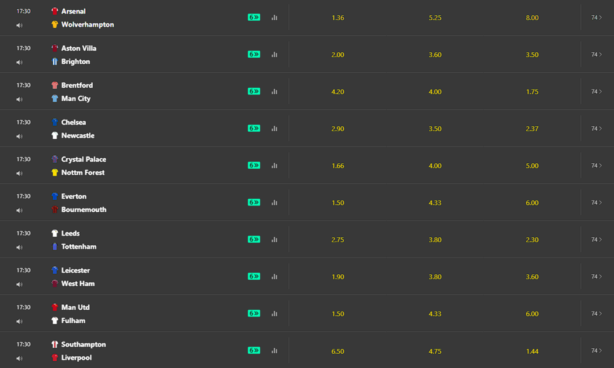Select Arsenal home win odds 1.36
Image resolution: width=614 pixels, height=368 pixels.
[x=338, y=18]
